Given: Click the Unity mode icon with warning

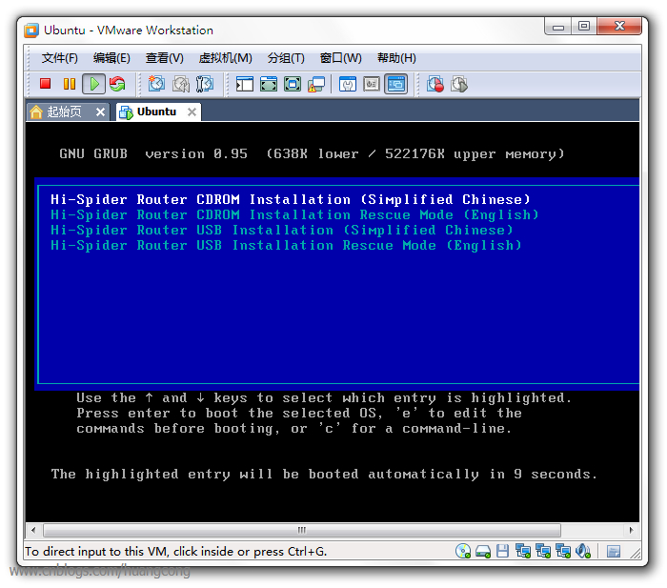Looking at the screenshot, I should pyautogui.click(x=316, y=84).
